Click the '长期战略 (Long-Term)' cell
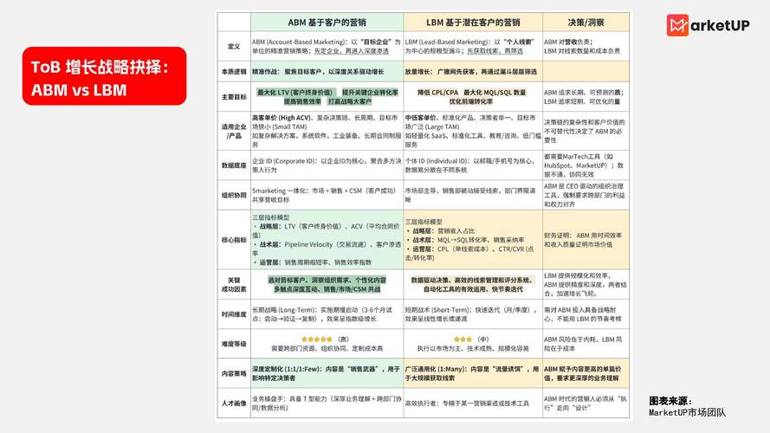 (x=327, y=314)
